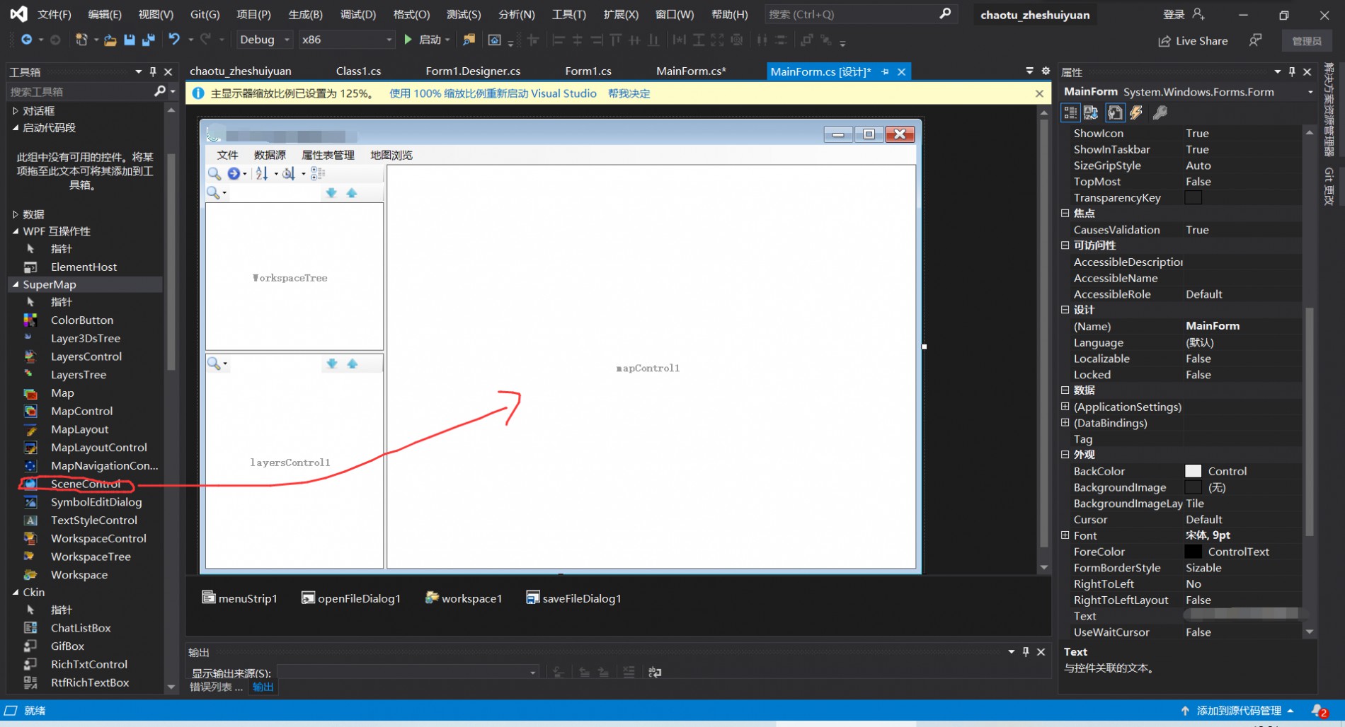This screenshot has width=1345, height=727.
Task: Switch to the 错误列表 tab
Action: tap(215, 687)
